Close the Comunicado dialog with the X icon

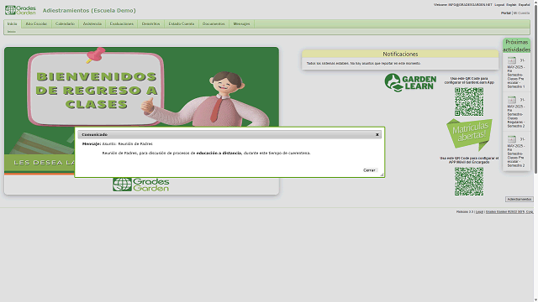[x=377, y=134]
